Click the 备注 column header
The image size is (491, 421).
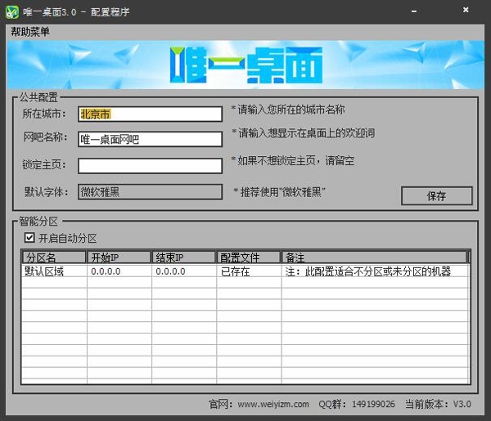click(374, 258)
